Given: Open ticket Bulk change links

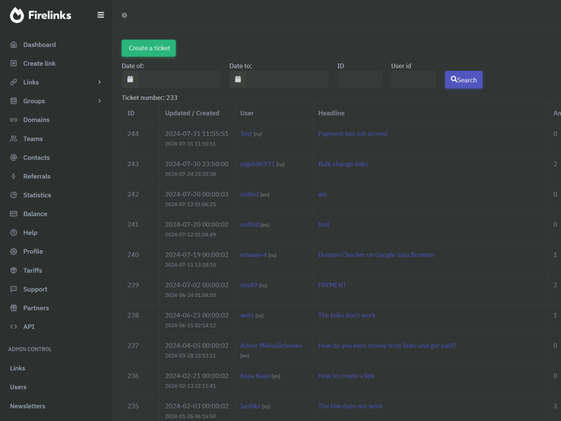Looking at the screenshot, I should click(x=343, y=164).
